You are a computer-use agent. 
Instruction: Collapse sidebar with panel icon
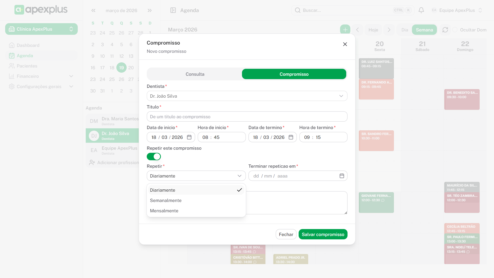(173, 10)
